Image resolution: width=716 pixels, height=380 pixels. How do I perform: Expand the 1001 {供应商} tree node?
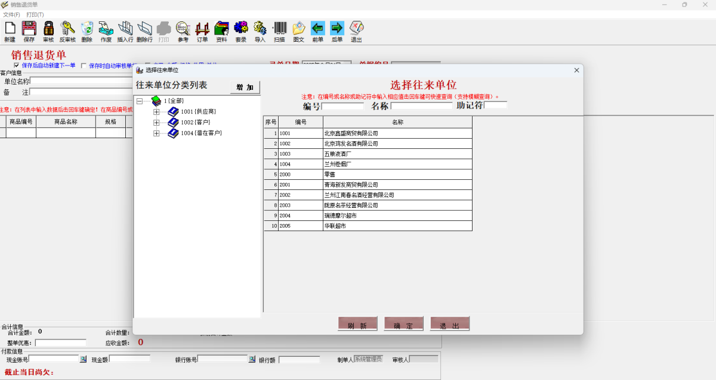pyautogui.click(x=156, y=111)
